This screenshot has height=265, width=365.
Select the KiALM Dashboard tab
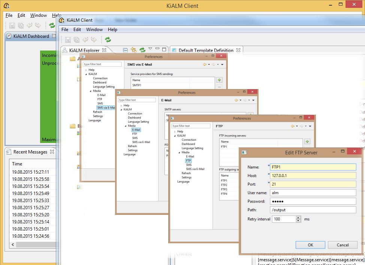(x=31, y=36)
